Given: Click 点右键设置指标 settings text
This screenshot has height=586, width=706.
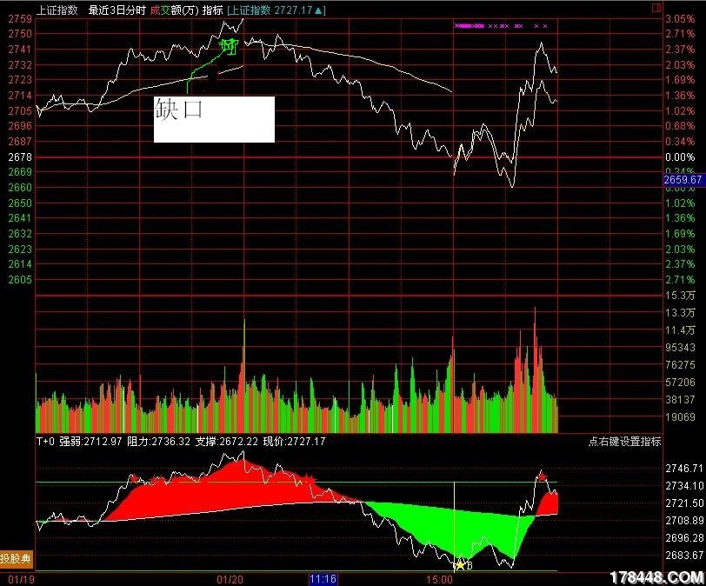Looking at the screenshot, I should 624,442.
